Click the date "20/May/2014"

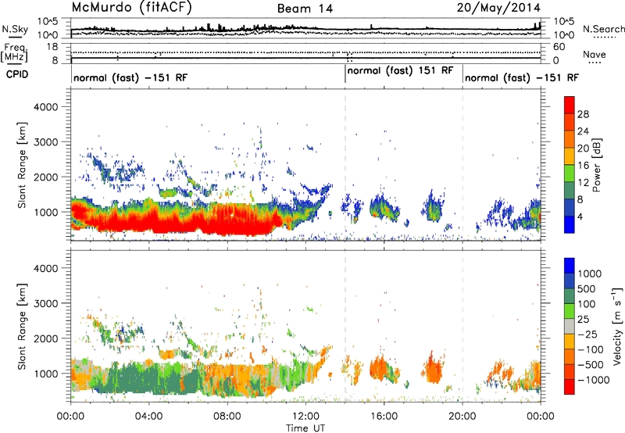pos(498,8)
